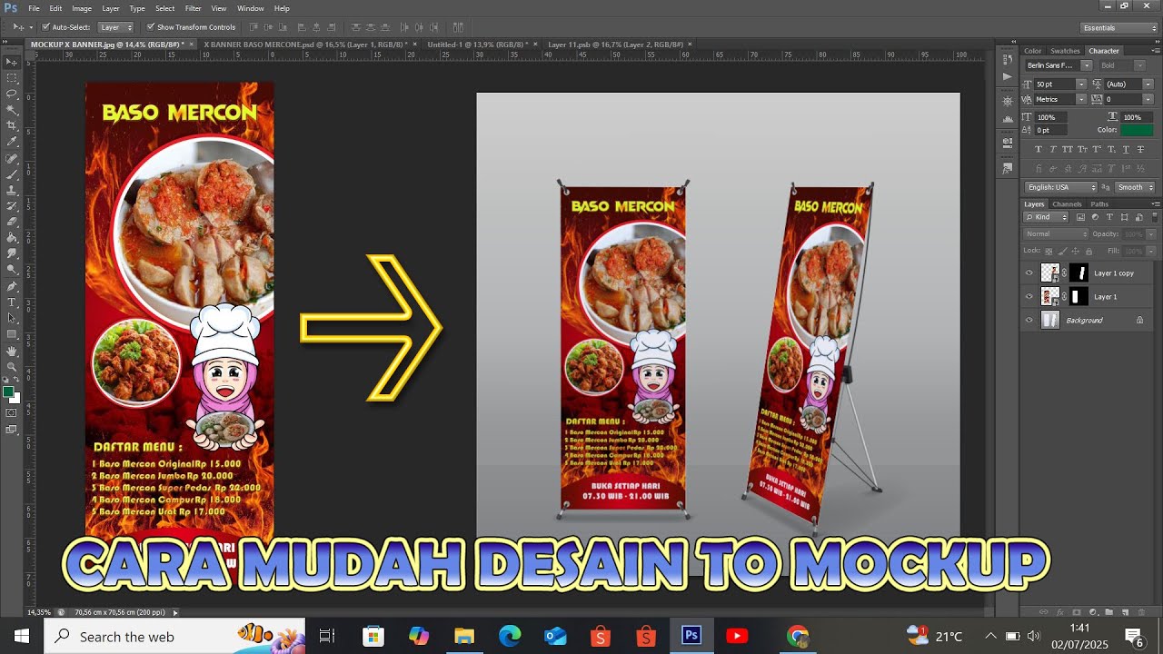
Task: Open the collapsed Styles panel icon
Action: click(1008, 168)
